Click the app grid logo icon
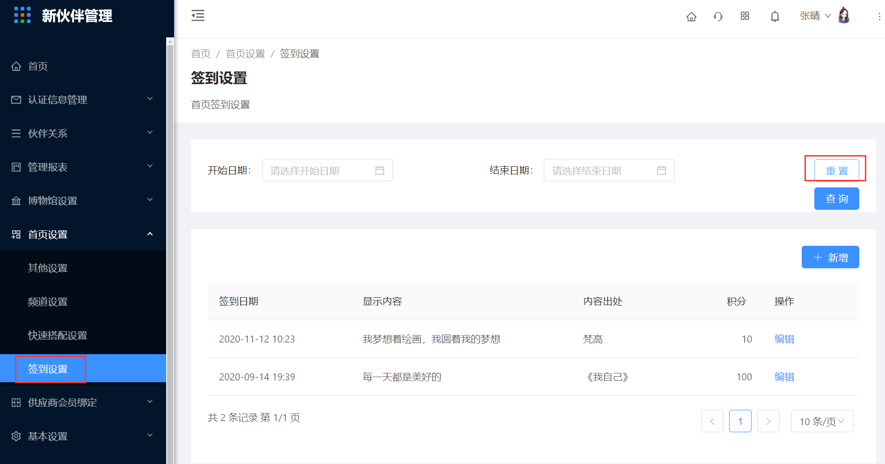The height and width of the screenshot is (464, 885). [22, 15]
